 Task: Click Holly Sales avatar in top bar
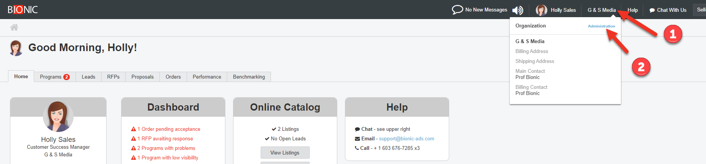541,10
